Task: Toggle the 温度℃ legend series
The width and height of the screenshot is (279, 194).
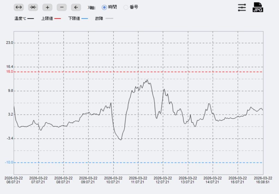Action: point(24,19)
